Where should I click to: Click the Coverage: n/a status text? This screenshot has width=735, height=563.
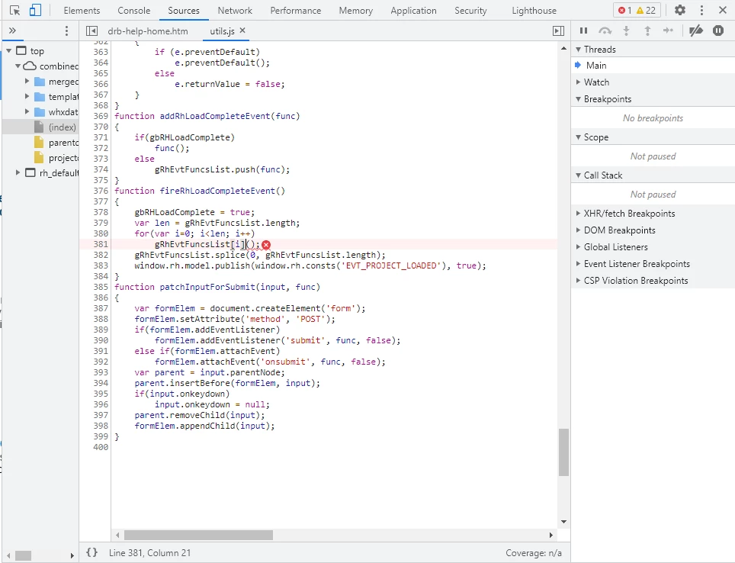534,552
